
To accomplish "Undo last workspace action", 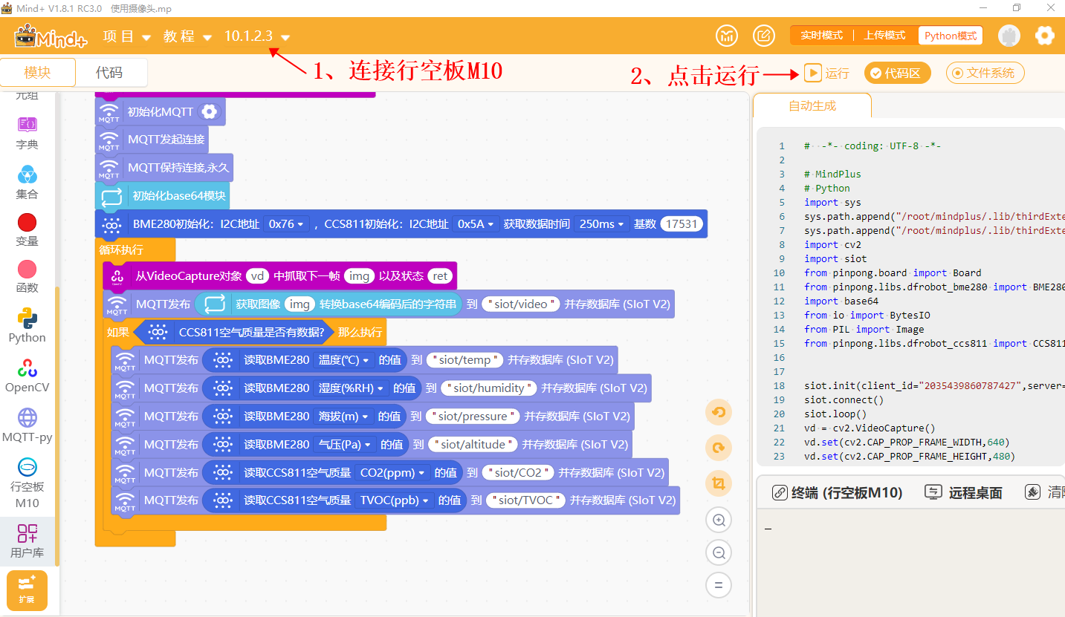I will coord(719,412).
